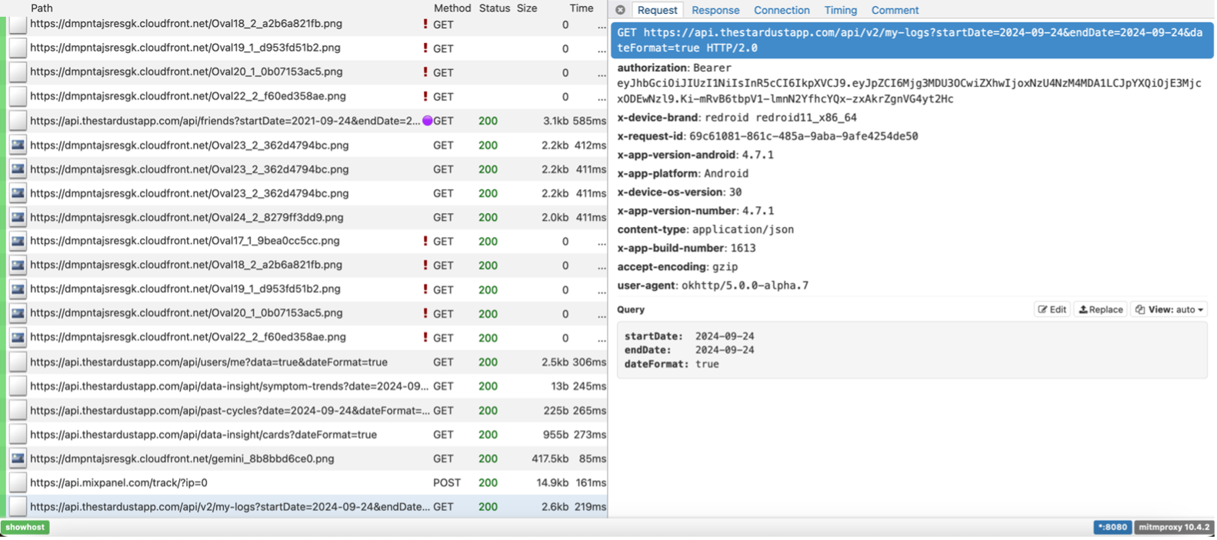1217x540 pixels.
Task: Click file icon of data-insight/cards request
Action: (x=18, y=435)
